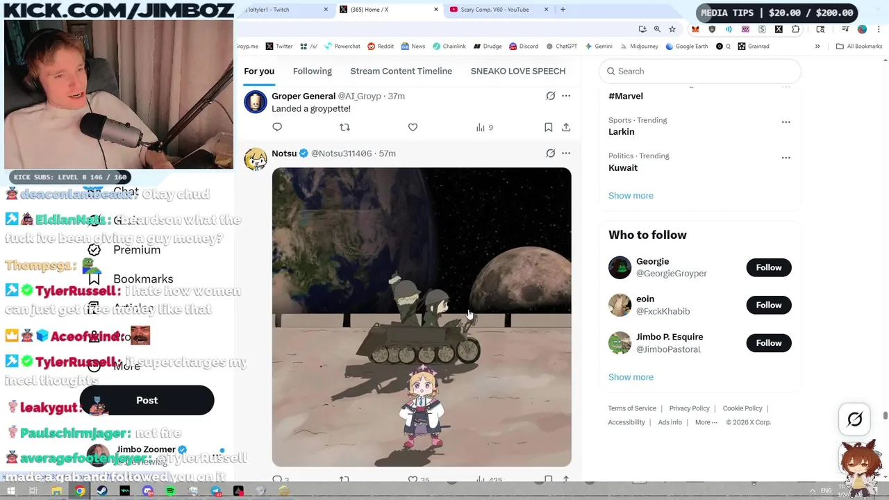Viewport: 889px width, 500px height.
Task: Open the Kuwait politics trend
Action: pos(623,168)
